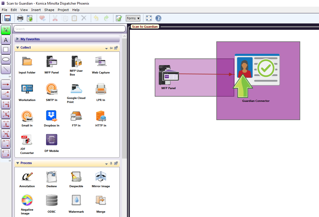Open the File menu

click(4, 10)
